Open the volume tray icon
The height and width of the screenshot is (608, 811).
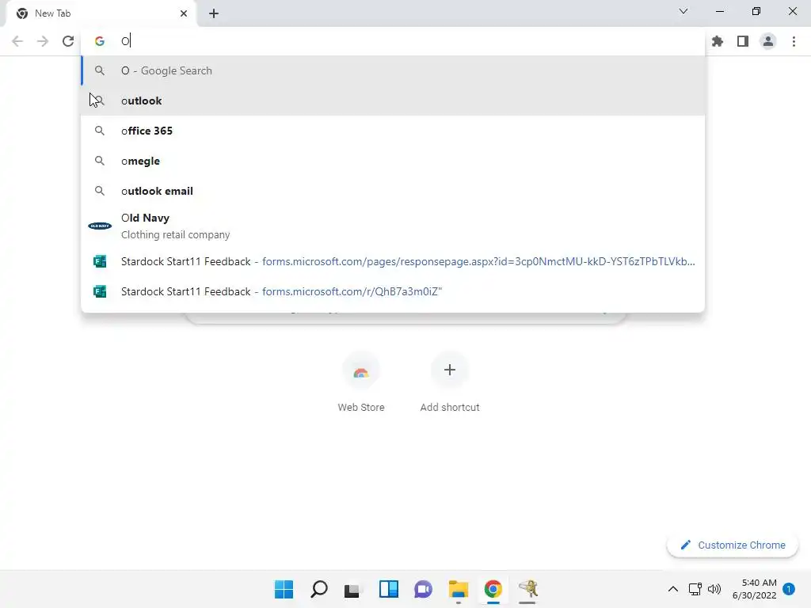[714, 589]
